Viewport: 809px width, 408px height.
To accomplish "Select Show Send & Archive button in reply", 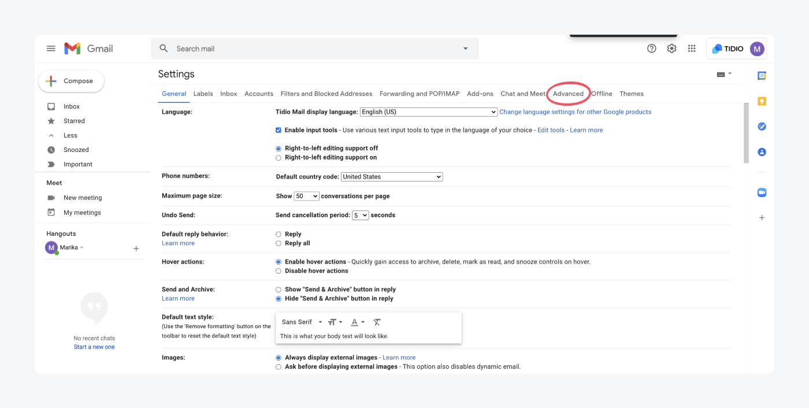I will pyautogui.click(x=278, y=289).
